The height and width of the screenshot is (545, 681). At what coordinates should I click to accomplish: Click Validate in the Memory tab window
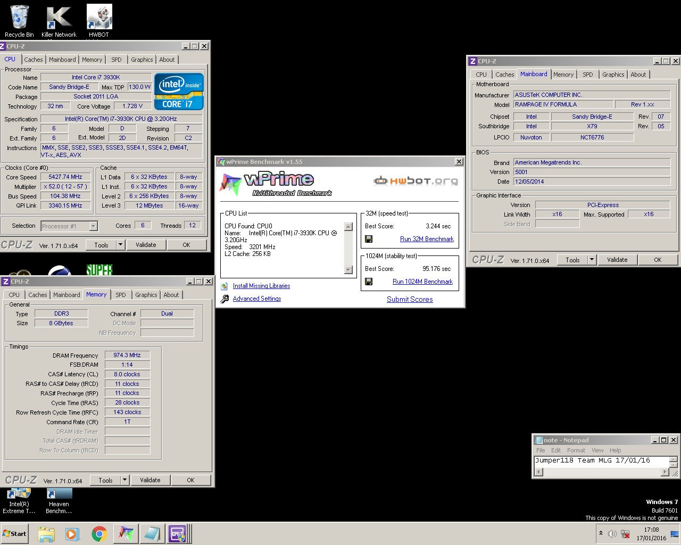(150, 480)
